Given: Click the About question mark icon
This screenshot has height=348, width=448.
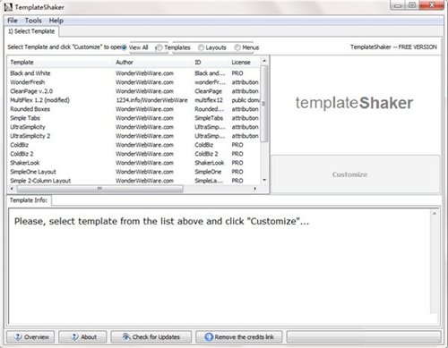Looking at the screenshot, I should [74, 337].
